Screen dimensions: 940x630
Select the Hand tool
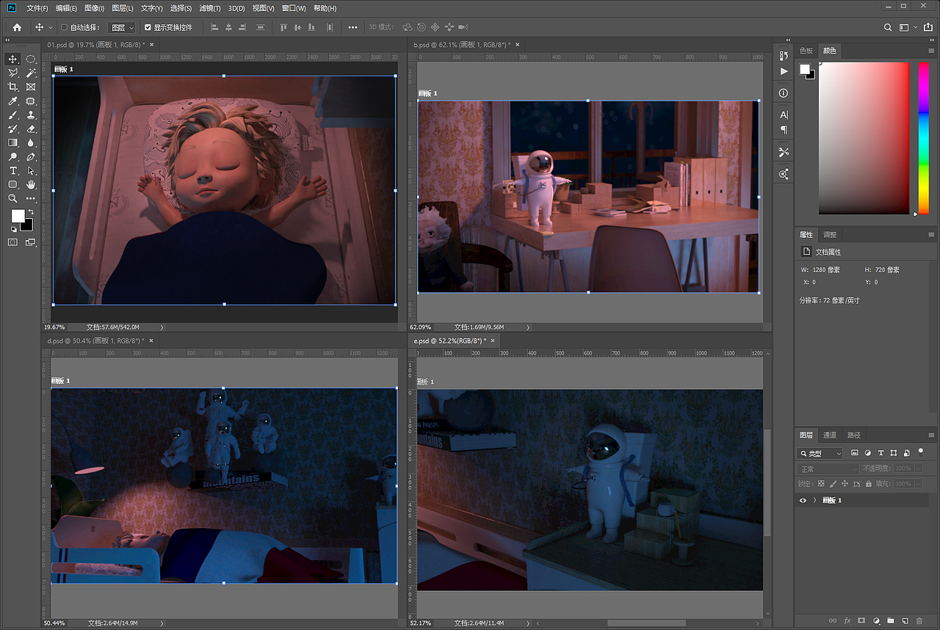click(31, 184)
